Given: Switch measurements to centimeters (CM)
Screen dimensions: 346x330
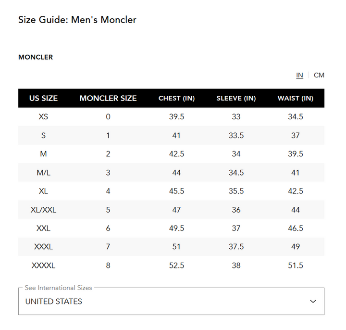Looking at the screenshot, I should (319, 75).
